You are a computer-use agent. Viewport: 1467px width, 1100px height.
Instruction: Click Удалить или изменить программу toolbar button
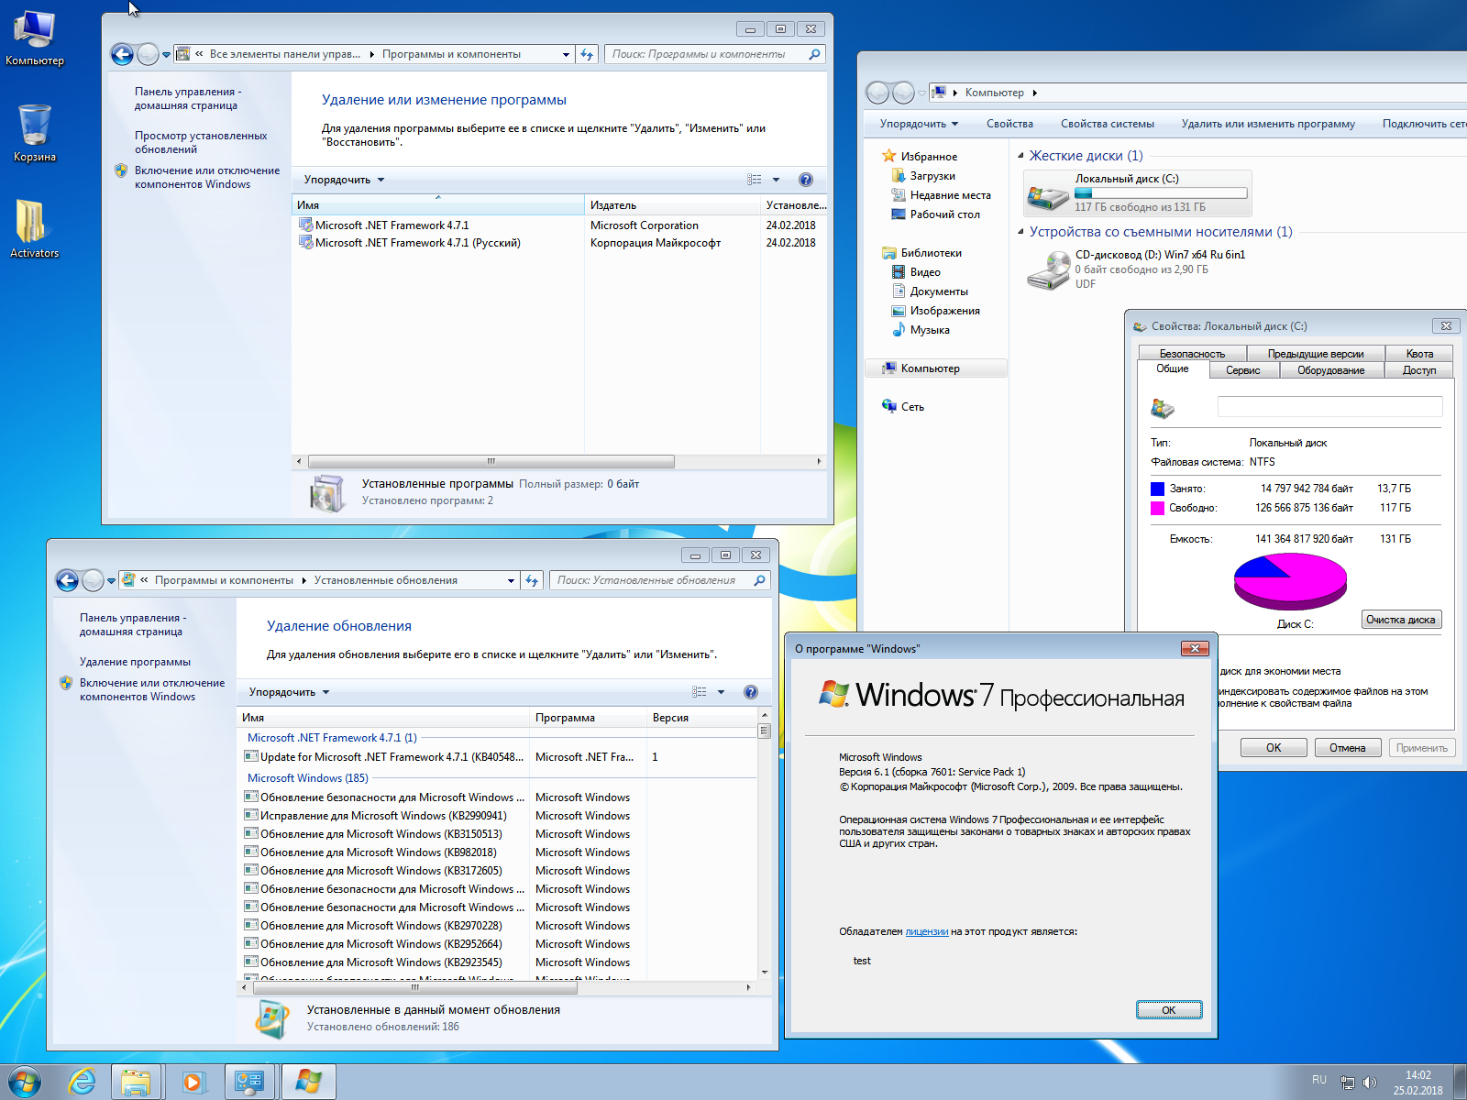(x=1268, y=124)
